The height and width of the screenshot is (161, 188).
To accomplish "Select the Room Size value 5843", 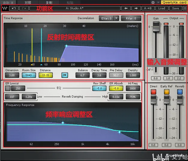I will 29,75.
